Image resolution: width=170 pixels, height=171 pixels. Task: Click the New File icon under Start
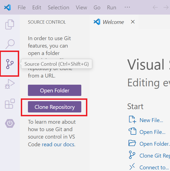132,120
